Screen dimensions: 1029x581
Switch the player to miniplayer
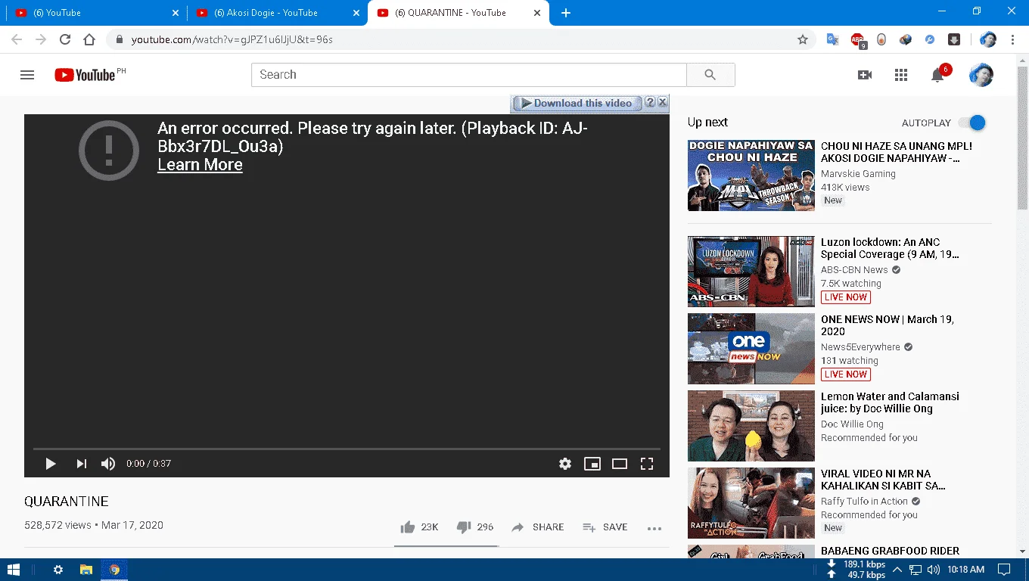[x=592, y=464]
